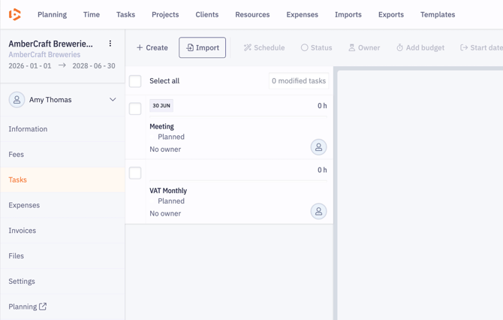Assign owner icon on Meeting task

[318, 147]
